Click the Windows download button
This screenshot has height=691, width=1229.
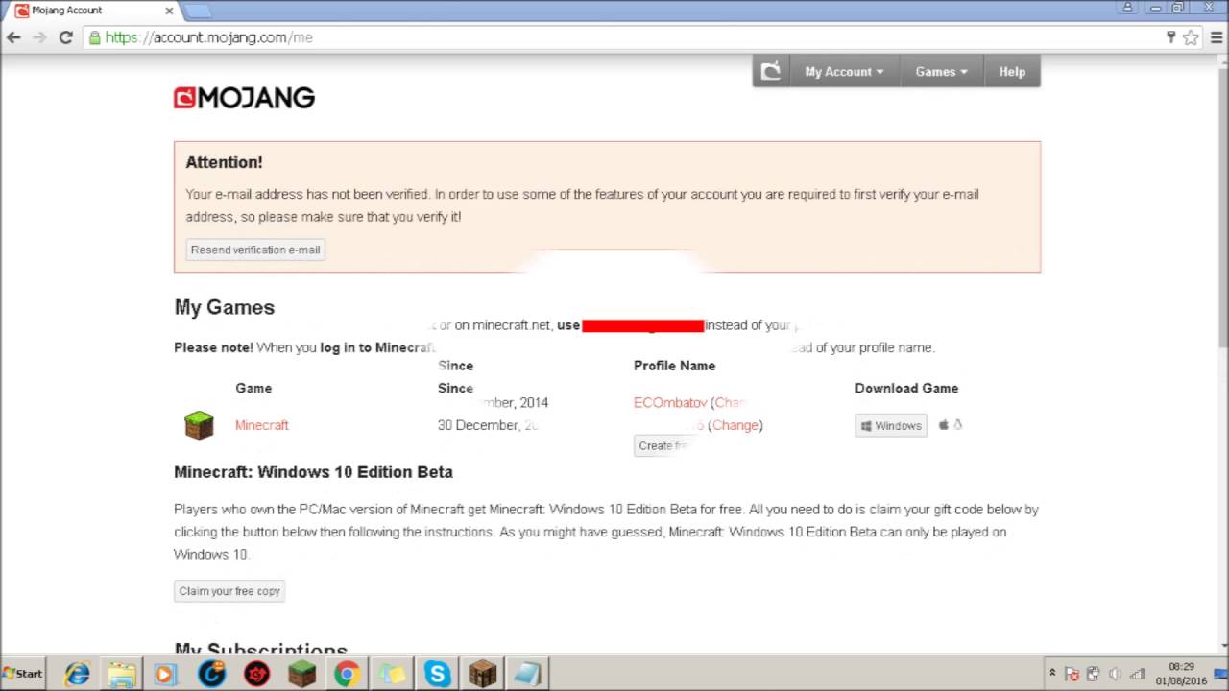click(x=891, y=425)
